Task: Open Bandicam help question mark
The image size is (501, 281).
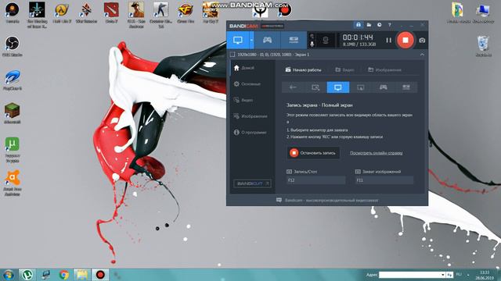Action: [x=390, y=25]
